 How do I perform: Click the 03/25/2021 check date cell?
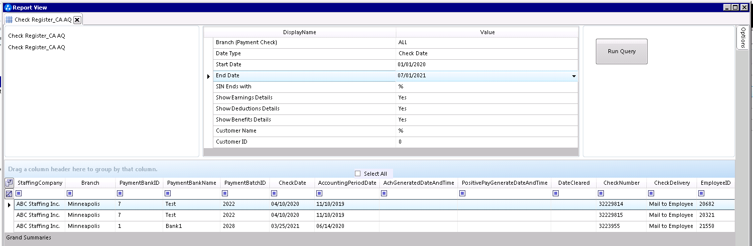(x=292, y=226)
